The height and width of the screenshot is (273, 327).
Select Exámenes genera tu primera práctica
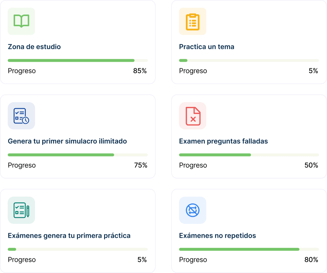click(69, 236)
